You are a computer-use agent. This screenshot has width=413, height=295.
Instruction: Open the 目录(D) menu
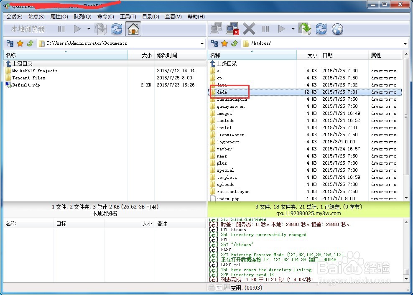(150, 17)
